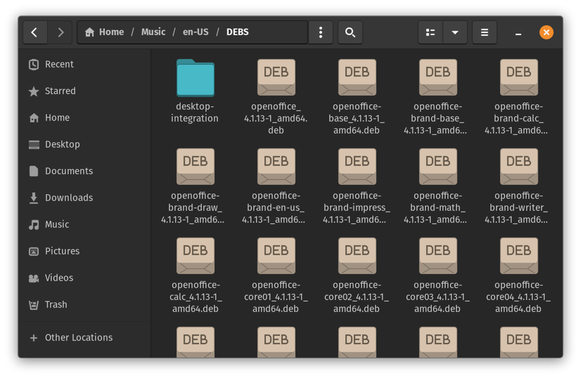This screenshot has width=581, height=378.
Task: Navigate to Music breadcrumb segment
Action: [x=153, y=32]
